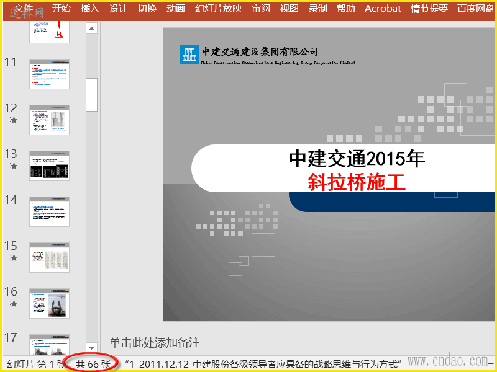Image resolution: width=497 pixels, height=372 pixels.
Task: Click the status bar theme name text
Action: (263, 364)
